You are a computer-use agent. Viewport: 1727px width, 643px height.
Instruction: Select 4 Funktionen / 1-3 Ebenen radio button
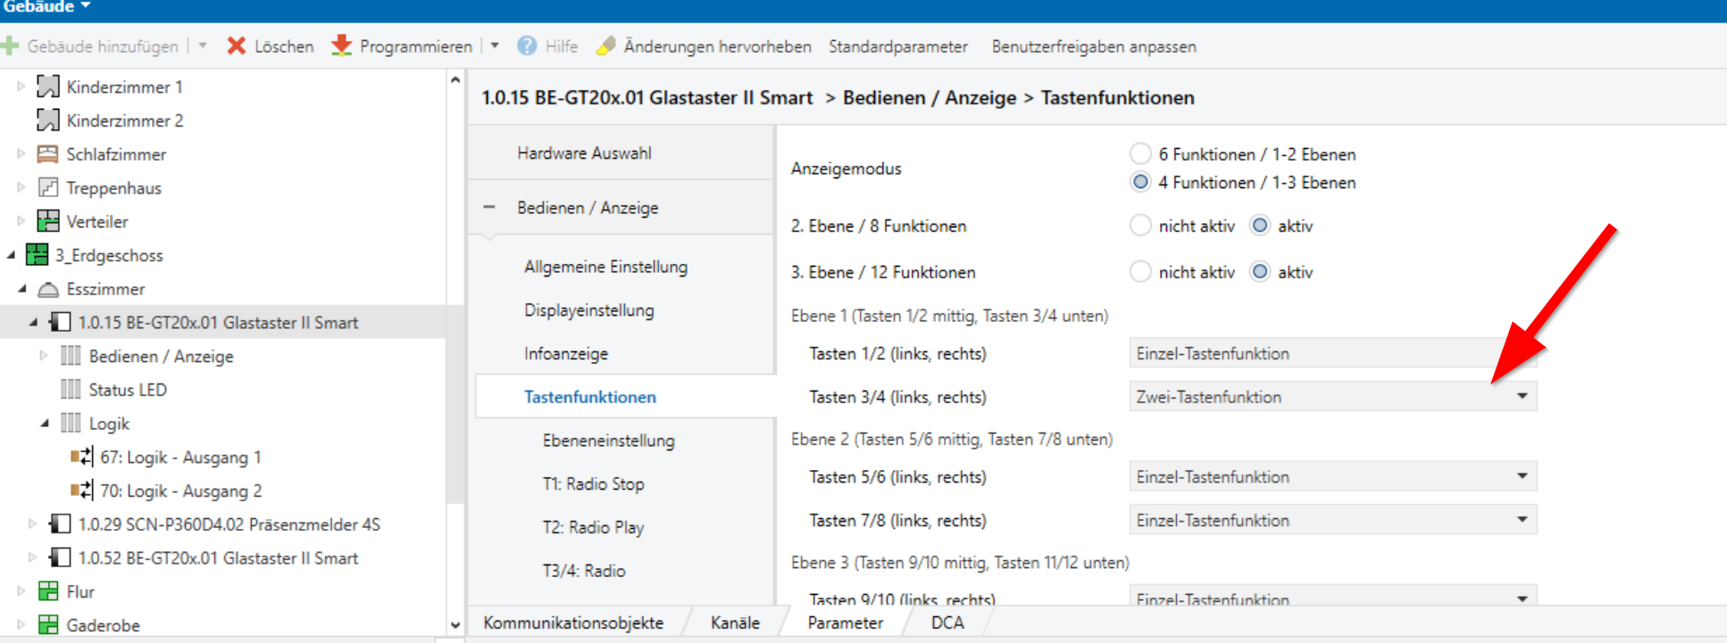click(1140, 182)
